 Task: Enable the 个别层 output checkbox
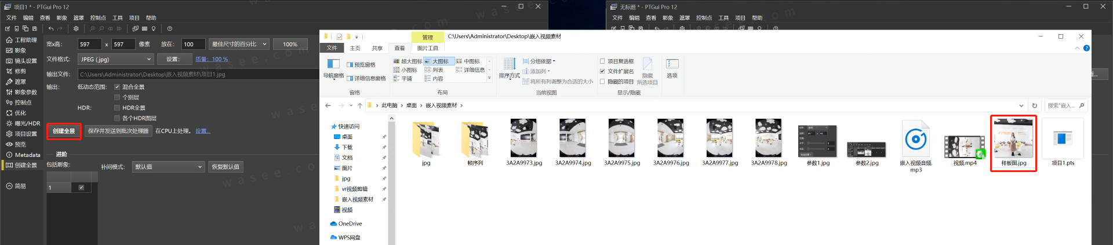(x=117, y=97)
